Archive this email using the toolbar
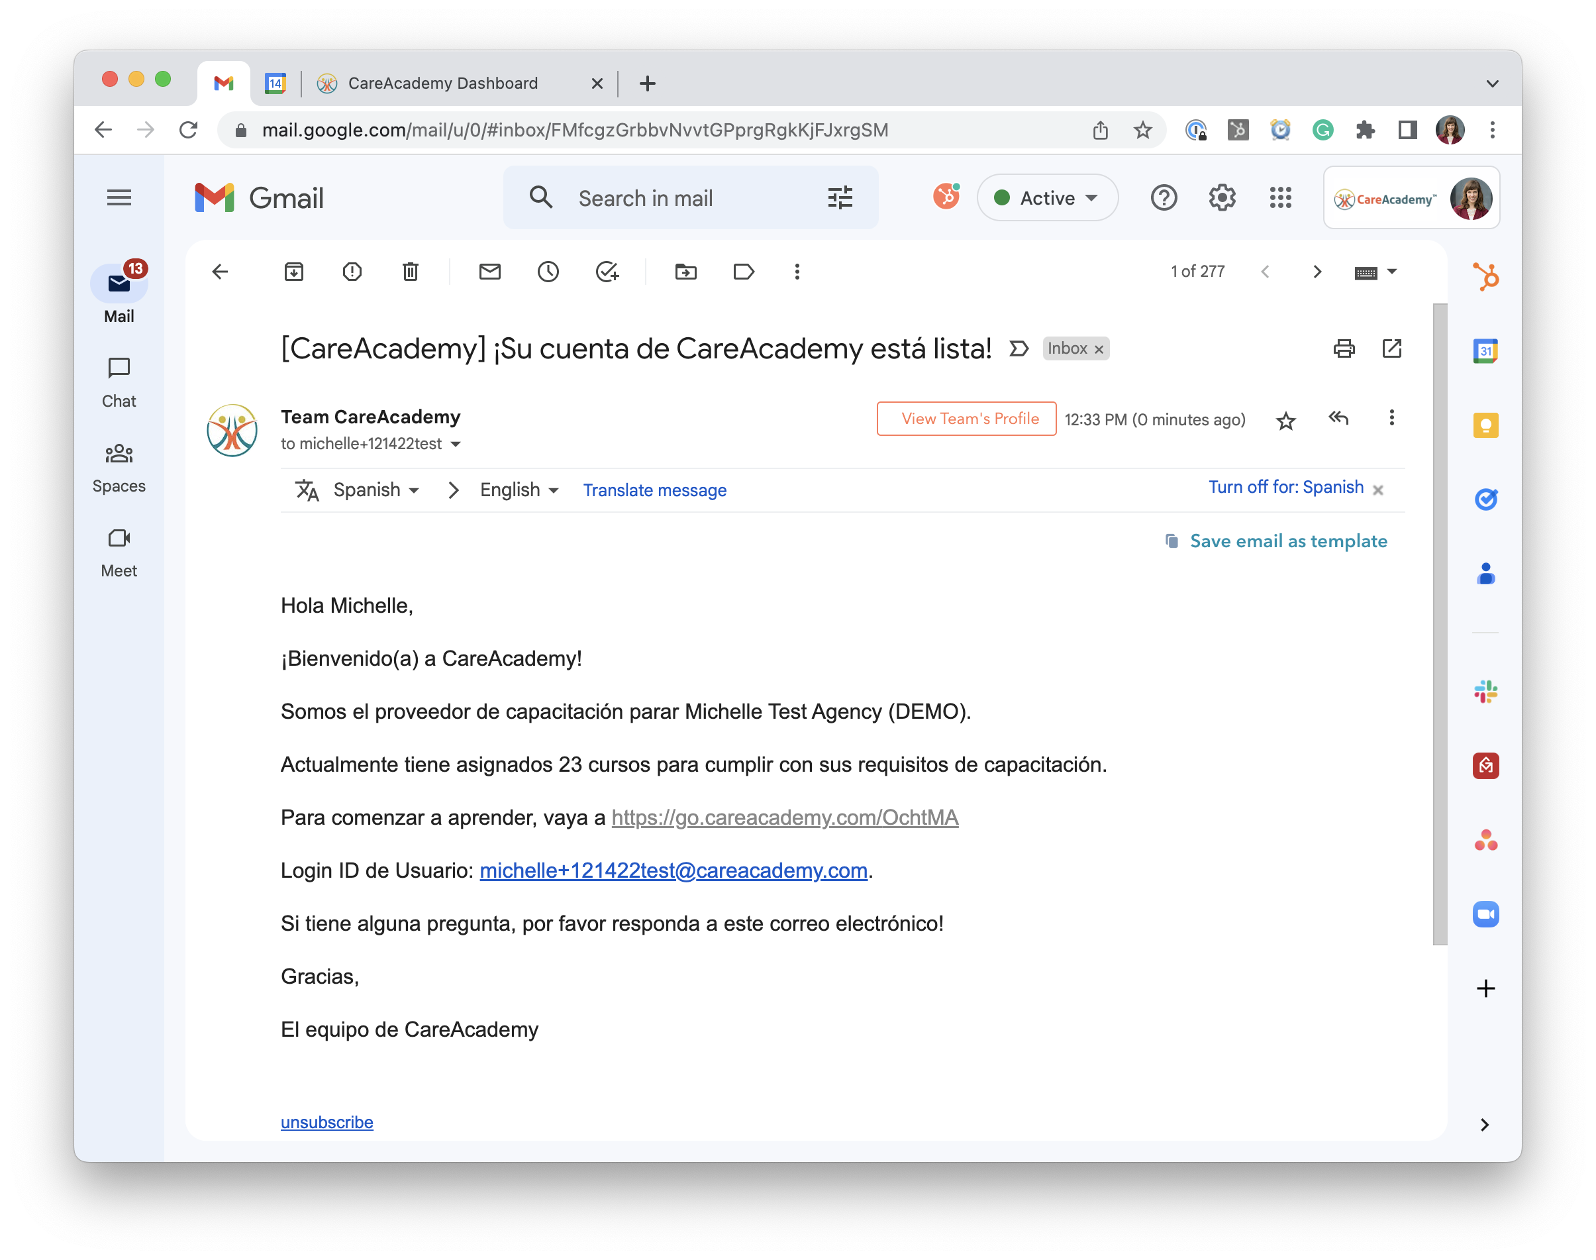Image resolution: width=1596 pixels, height=1260 pixels. [x=293, y=272]
